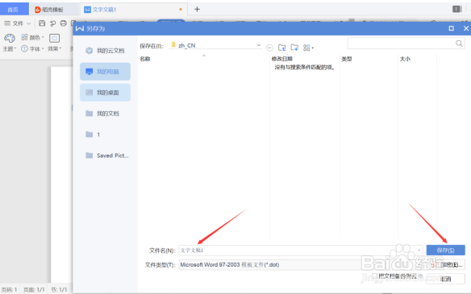
Task: Create a new folder with folder-plus icon
Action: [294, 48]
